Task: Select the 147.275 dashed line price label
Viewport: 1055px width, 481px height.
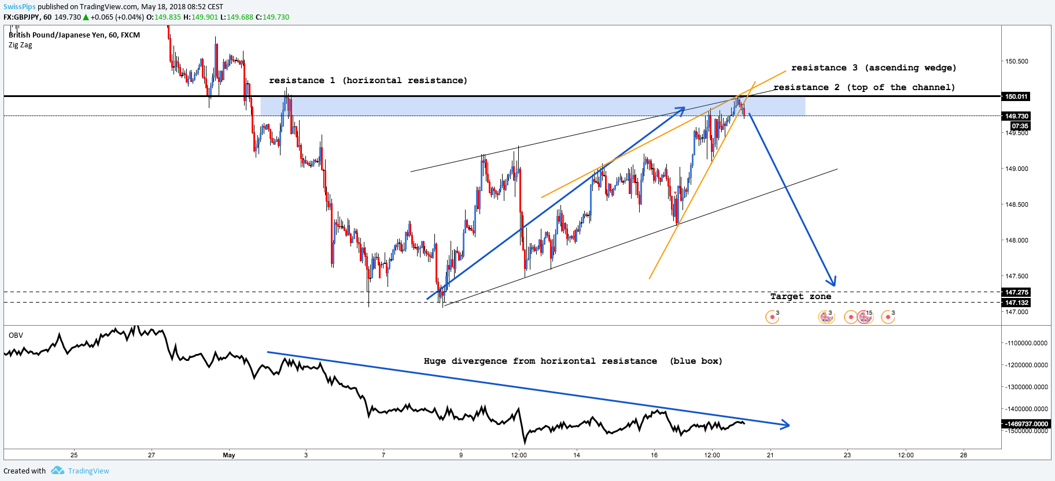Action: [1016, 292]
